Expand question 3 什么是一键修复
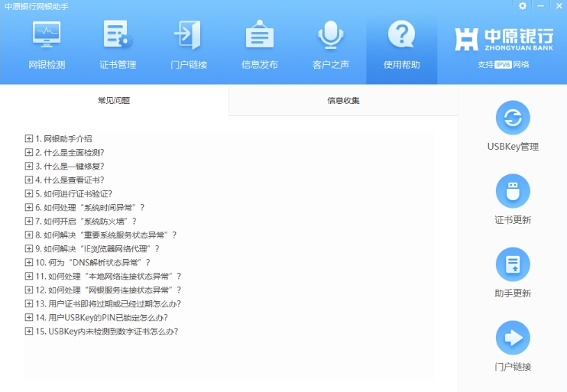Screen dimensions: 567x392 [29, 166]
